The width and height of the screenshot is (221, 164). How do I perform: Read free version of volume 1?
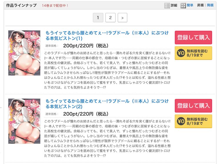(193, 53)
